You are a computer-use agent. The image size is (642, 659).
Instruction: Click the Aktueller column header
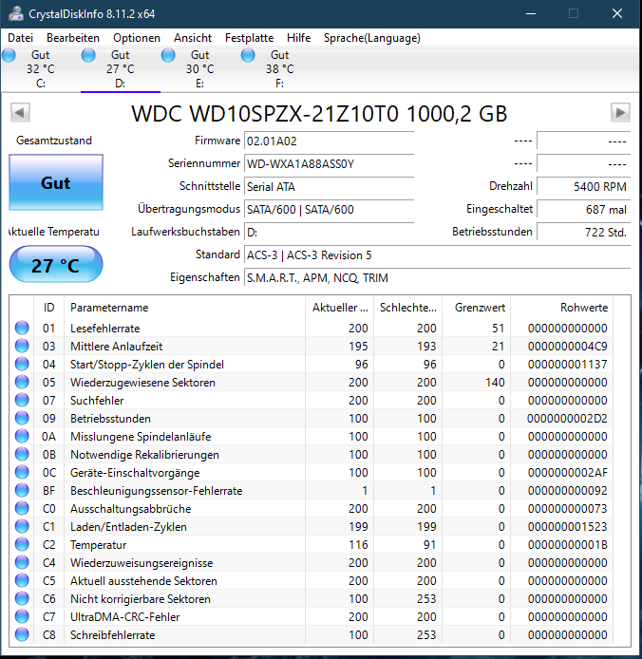340,308
